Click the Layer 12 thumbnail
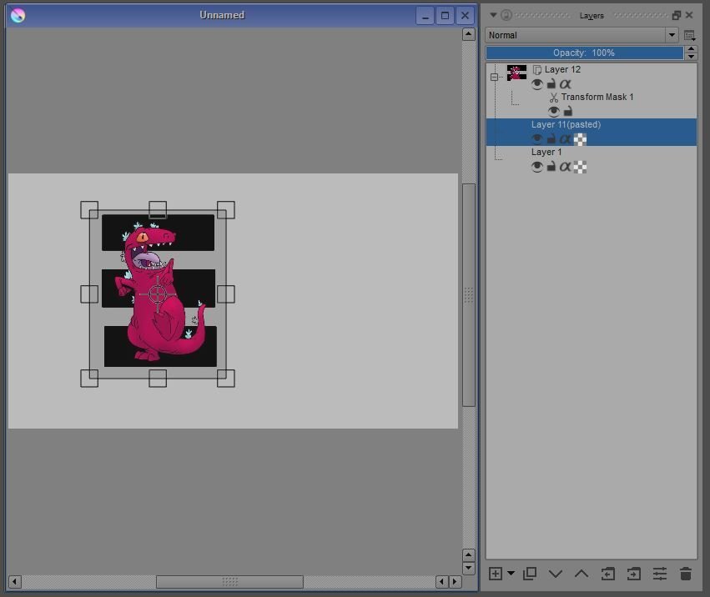710x597 pixels. tap(516, 73)
